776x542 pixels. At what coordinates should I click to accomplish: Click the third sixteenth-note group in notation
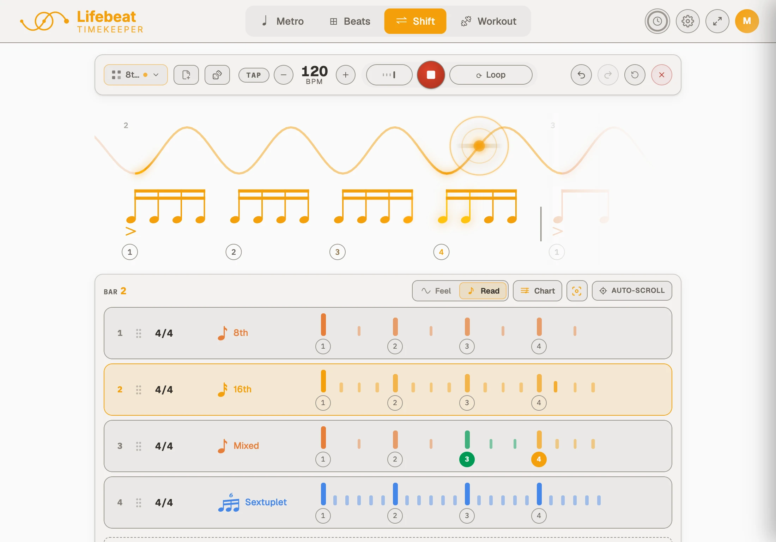point(374,206)
